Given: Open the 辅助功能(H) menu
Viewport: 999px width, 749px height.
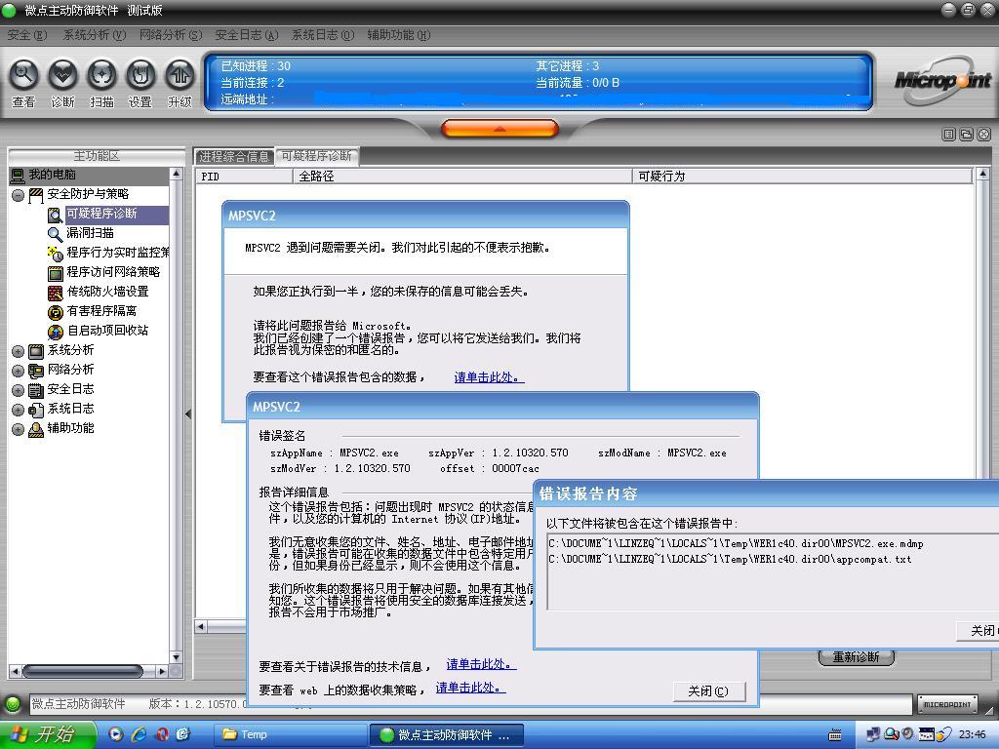Looking at the screenshot, I should 399,35.
